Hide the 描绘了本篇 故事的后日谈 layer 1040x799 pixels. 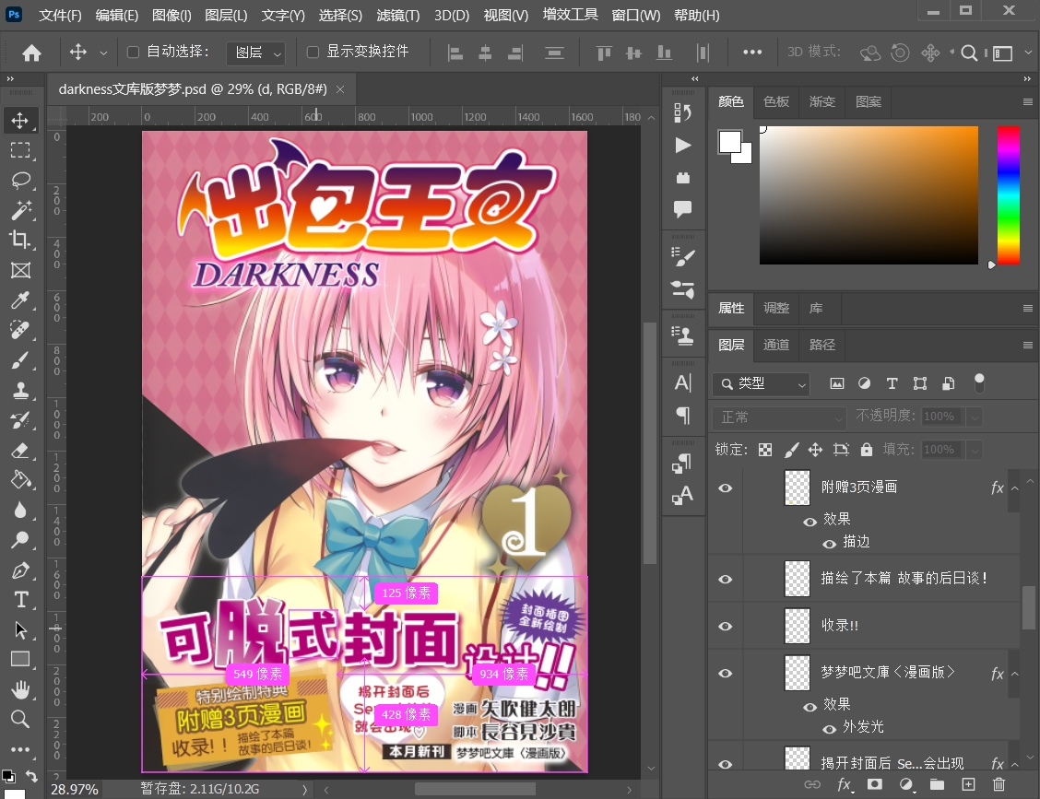coord(726,579)
